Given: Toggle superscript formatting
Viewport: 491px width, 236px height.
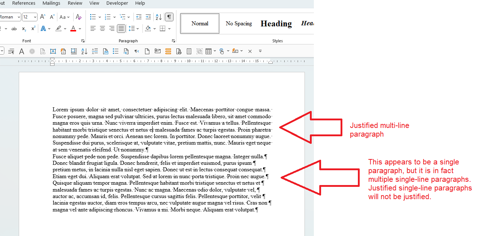Looking at the screenshot, I should (33, 29).
